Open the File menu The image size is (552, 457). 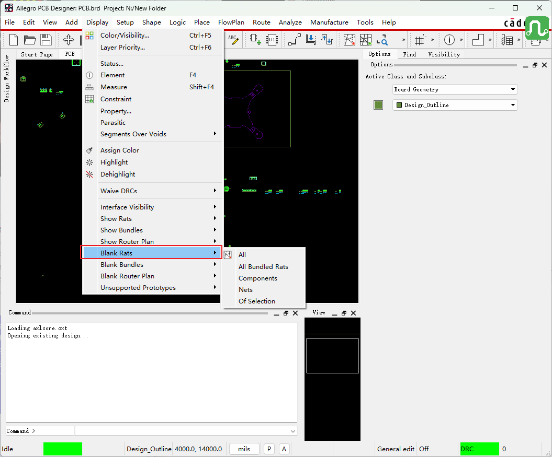pyautogui.click(x=9, y=22)
